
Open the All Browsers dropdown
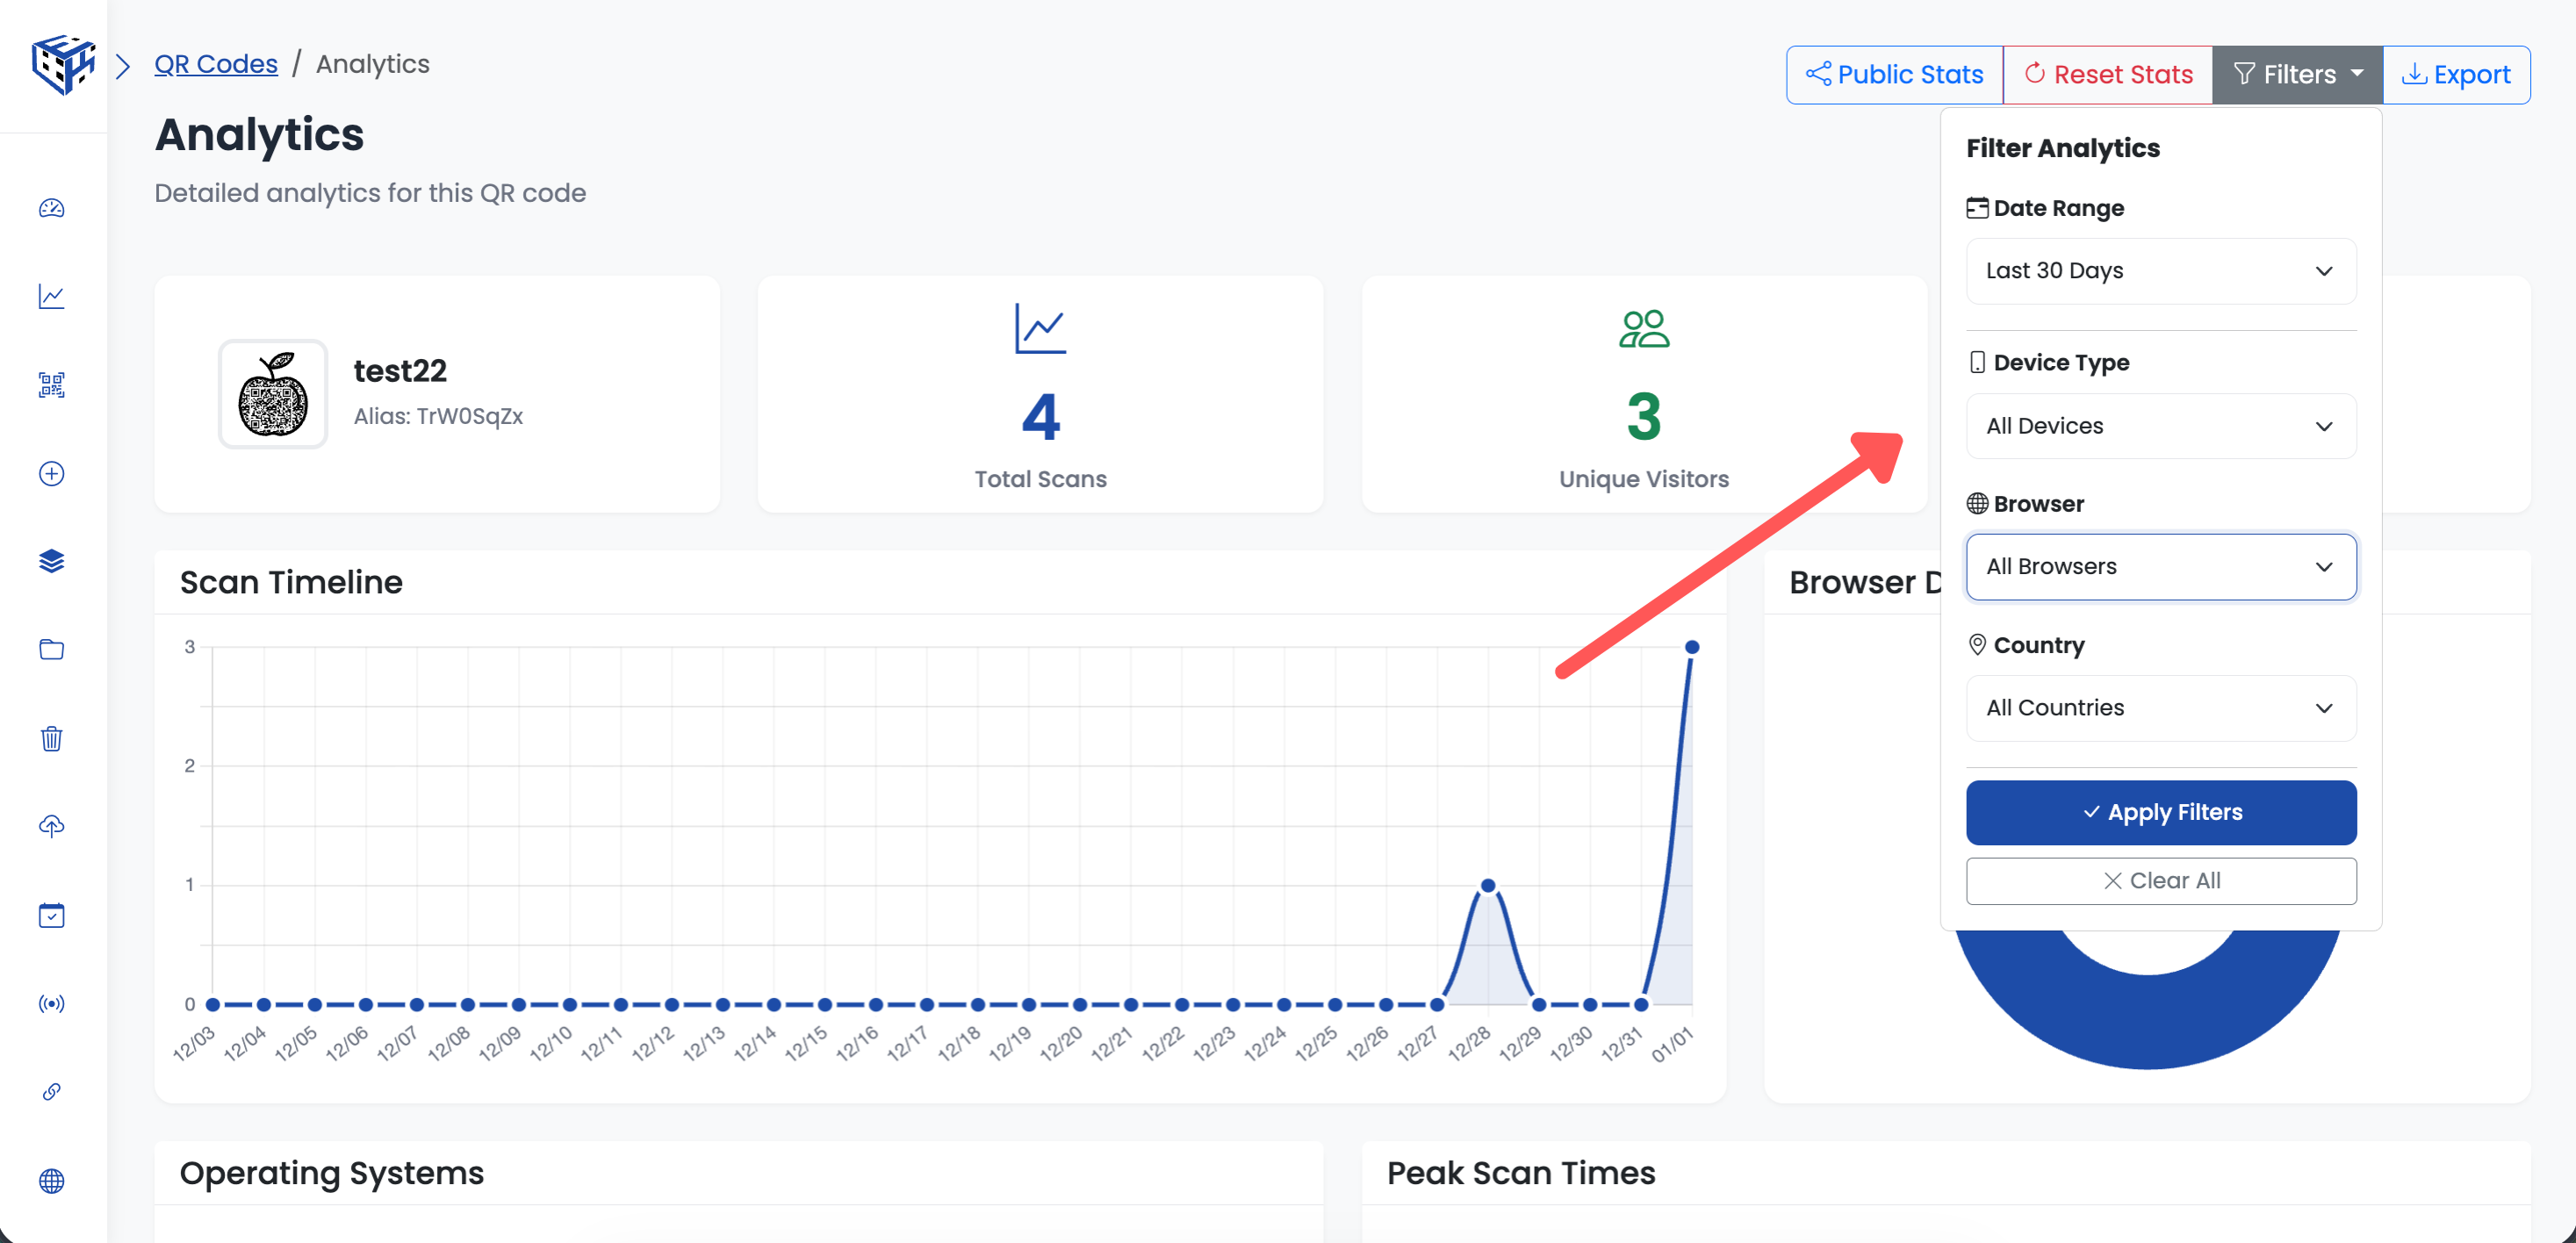pyautogui.click(x=2160, y=567)
